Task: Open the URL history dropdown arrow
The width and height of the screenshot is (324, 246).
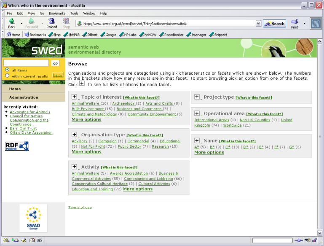Action: tap(259, 24)
